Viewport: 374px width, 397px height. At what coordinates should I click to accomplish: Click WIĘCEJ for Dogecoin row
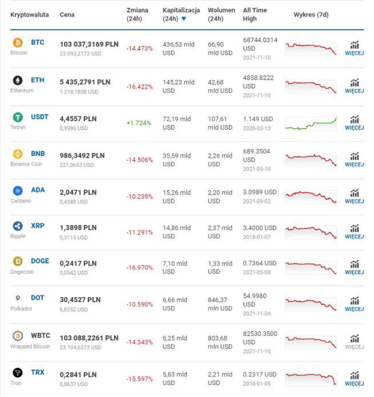tap(354, 272)
